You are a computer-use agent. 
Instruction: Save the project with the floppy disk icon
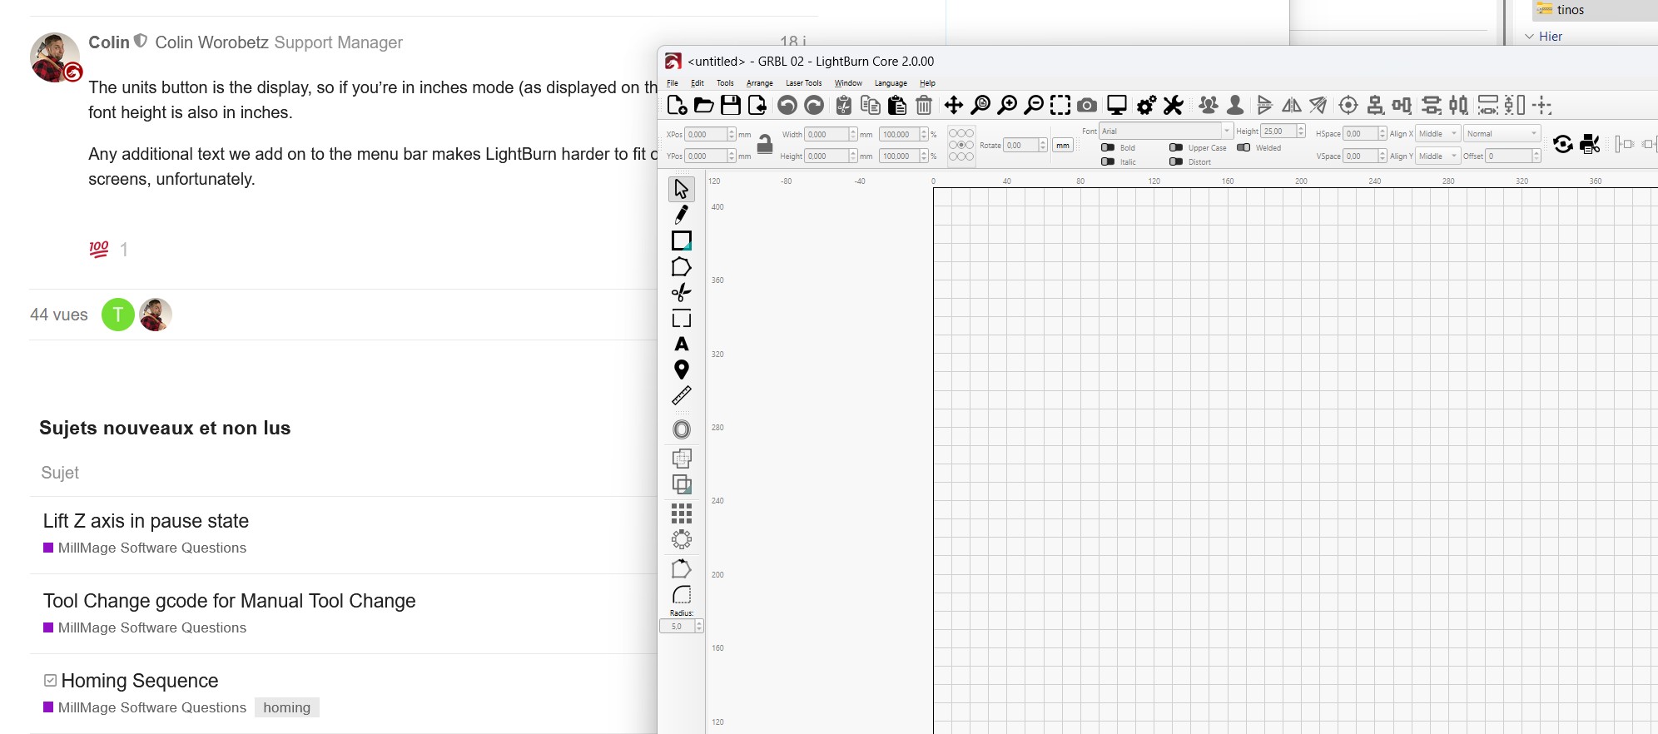point(731,105)
